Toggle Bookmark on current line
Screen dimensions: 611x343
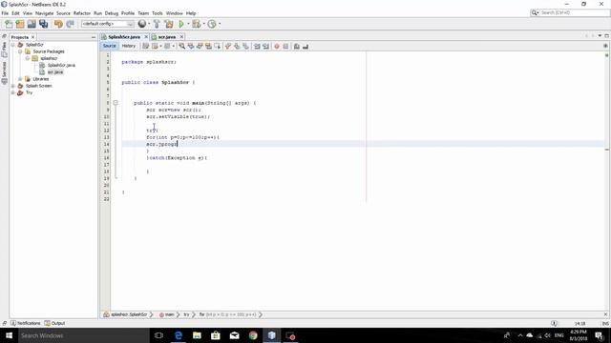[246, 47]
